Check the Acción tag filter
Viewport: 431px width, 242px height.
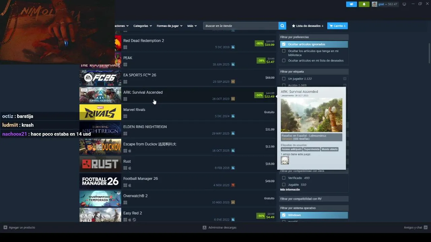pyautogui.click(x=284, y=85)
